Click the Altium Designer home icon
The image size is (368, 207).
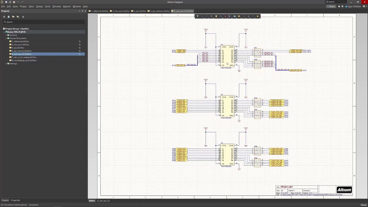coord(3,2)
